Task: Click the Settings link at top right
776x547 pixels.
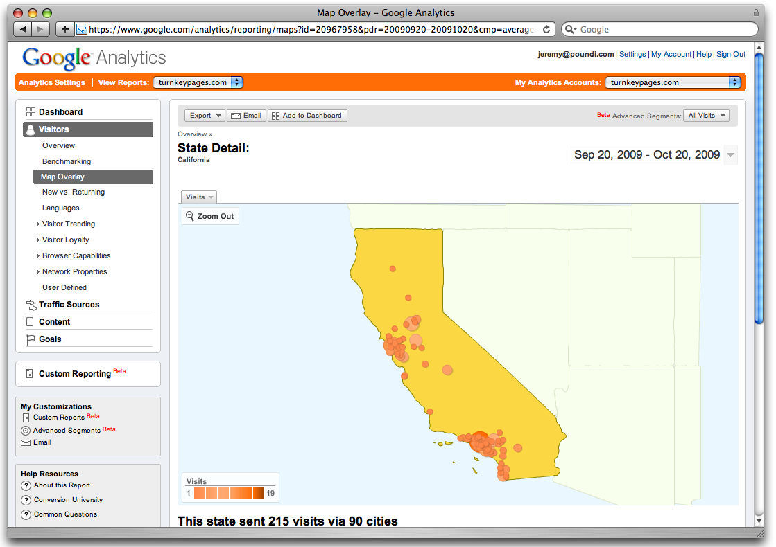Action: 632,55
